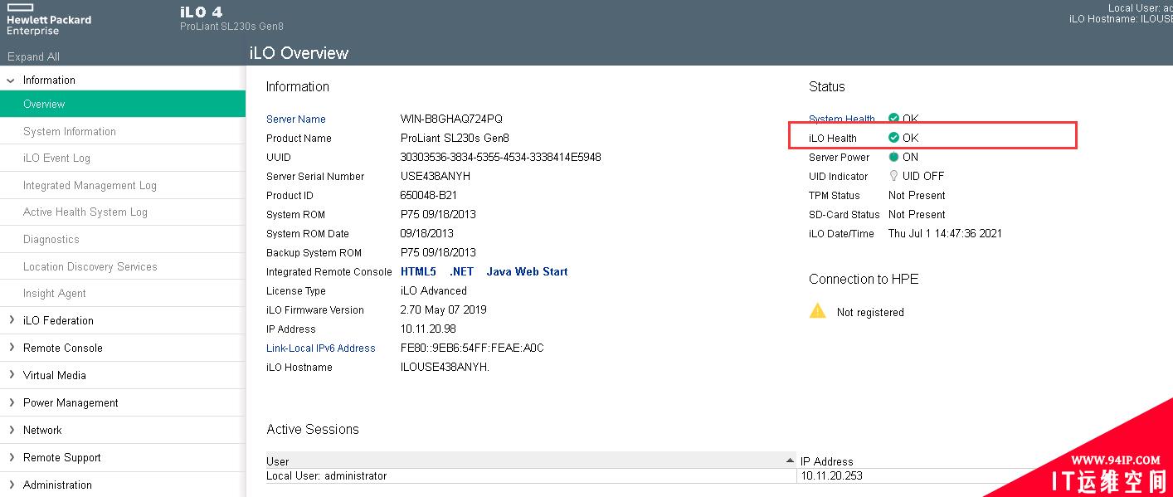This screenshot has width=1173, height=497.
Task: Collapse the Information section chevron
Action: pos(11,80)
